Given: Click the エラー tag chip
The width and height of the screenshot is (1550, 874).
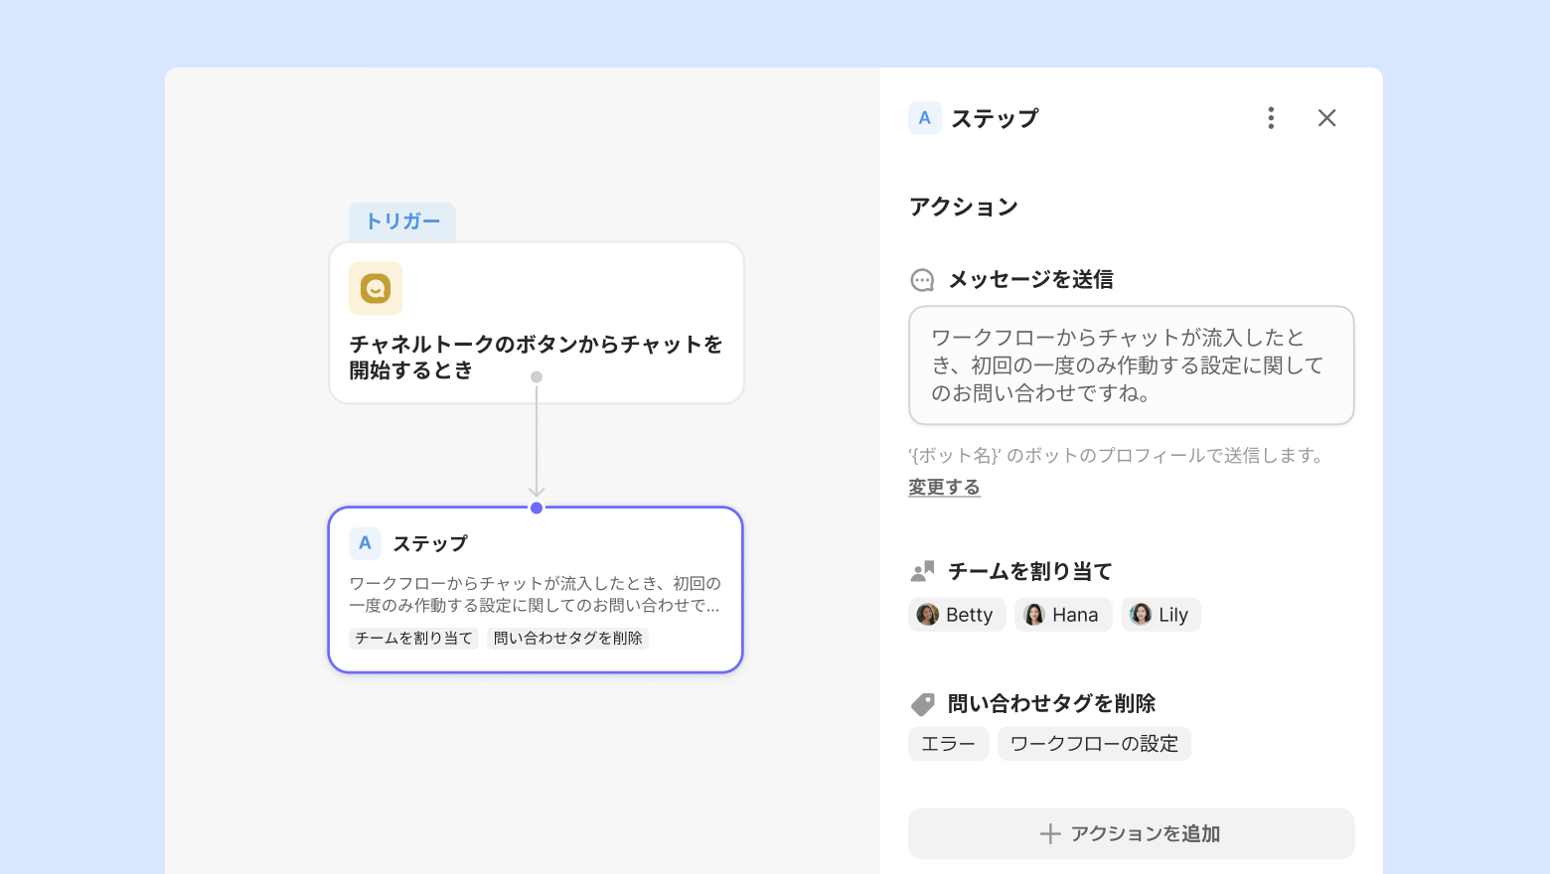Looking at the screenshot, I should (948, 744).
